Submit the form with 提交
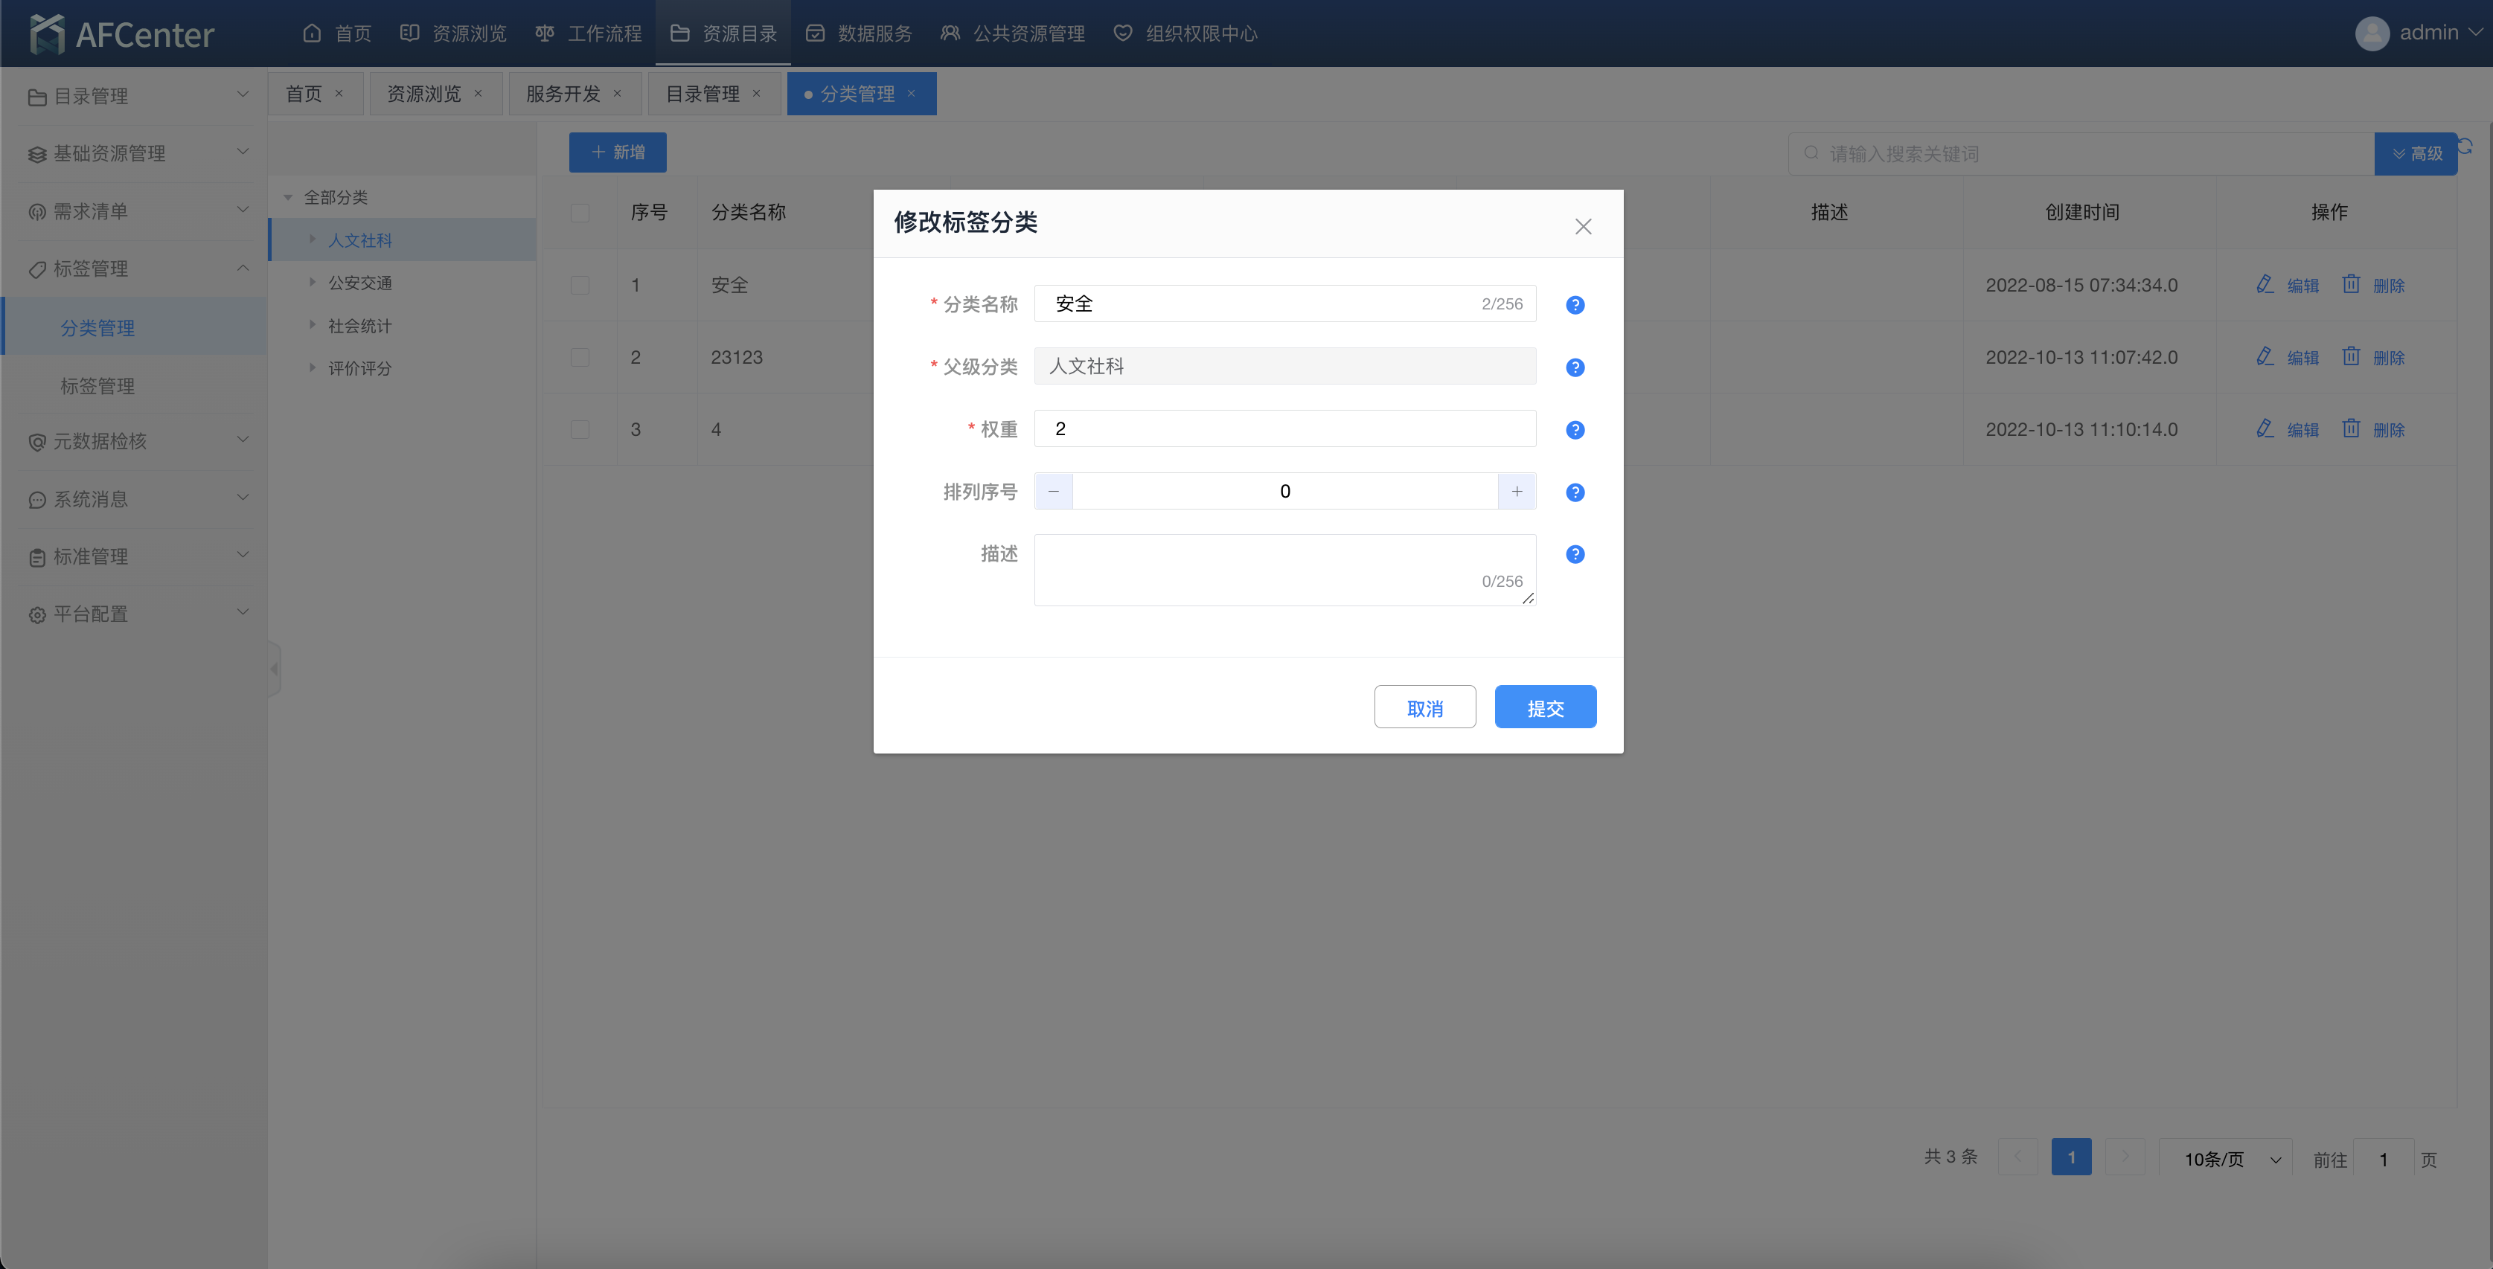Image resolution: width=2493 pixels, height=1269 pixels. 1546,707
